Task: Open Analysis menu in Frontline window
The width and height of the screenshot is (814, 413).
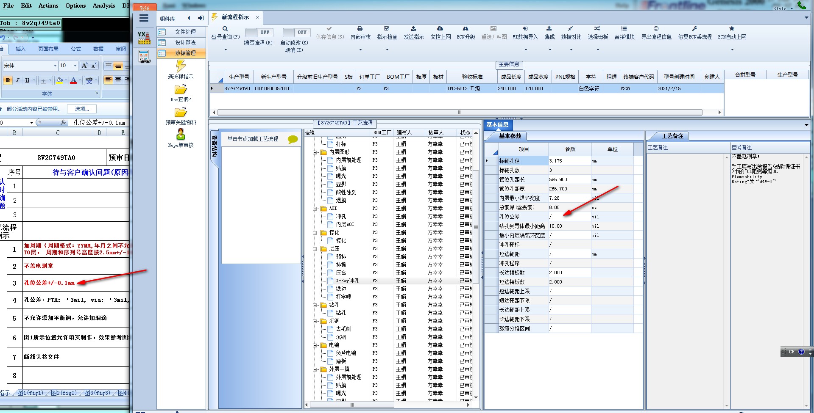Action: [x=104, y=6]
